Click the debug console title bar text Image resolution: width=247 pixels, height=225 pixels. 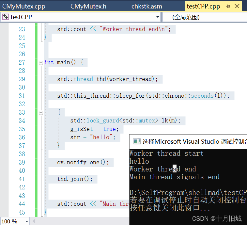[x=194, y=141]
